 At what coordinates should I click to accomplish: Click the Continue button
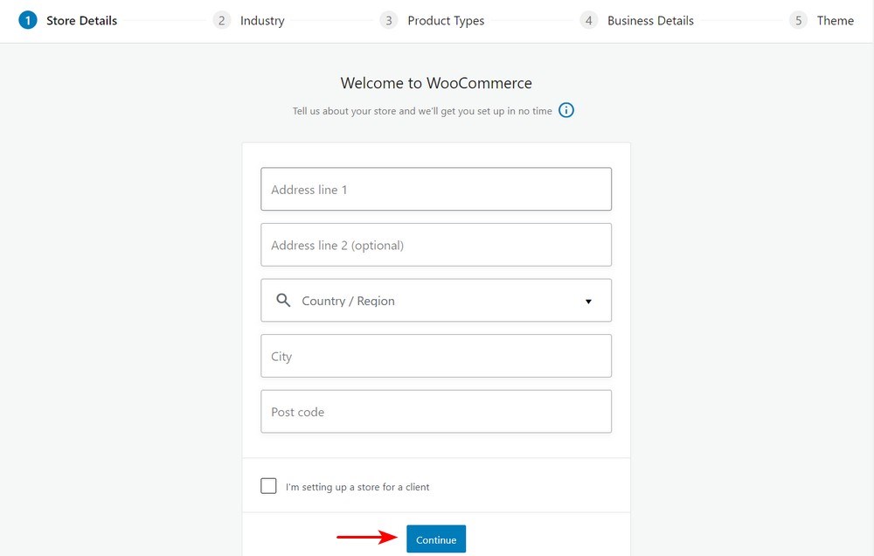[435, 539]
